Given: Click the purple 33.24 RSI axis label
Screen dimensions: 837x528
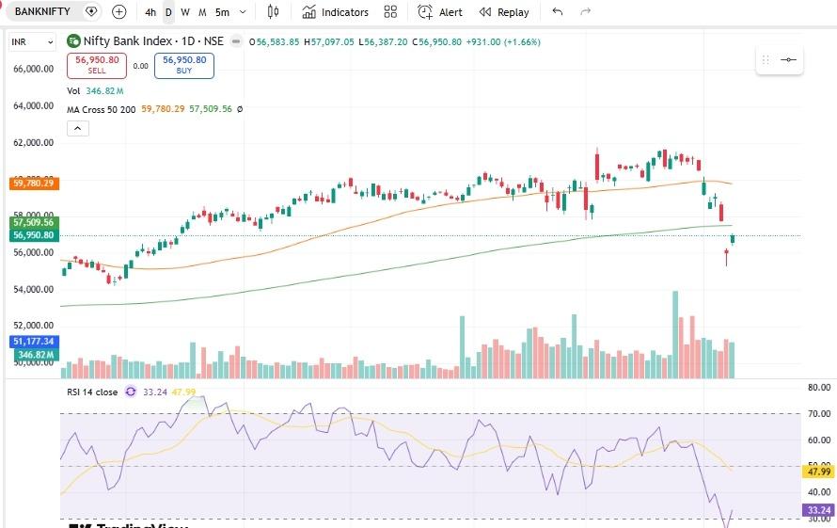Looking at the screenshot, I should [x=819, y=510].
